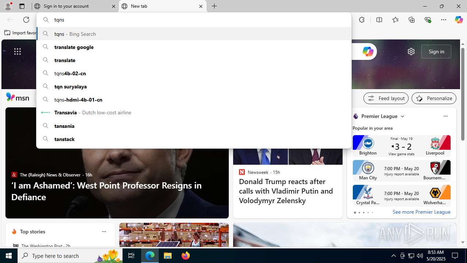Image resolution: width=467 pixels, height=263 pixels.
Task: Toggle Split screen icon
Action: [379, 20]
